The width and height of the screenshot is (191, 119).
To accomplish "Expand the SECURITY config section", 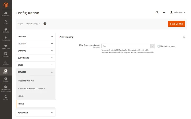I will tap(36, 44).
